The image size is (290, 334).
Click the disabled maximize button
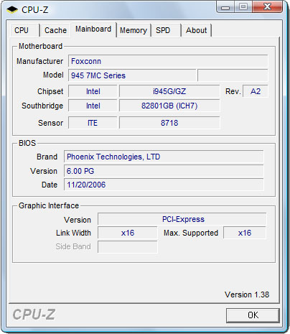(x=243, y=6)
